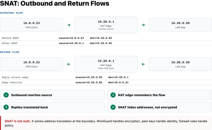Click the green number 1 badge
This screenshot has height=130, width=212.
pos(6,95)
